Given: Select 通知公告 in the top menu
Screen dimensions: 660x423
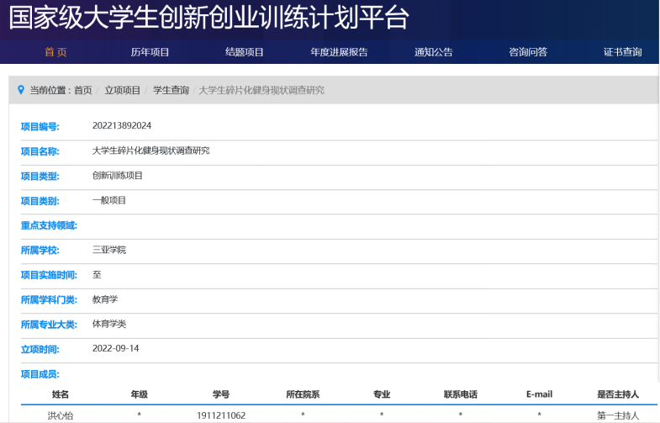Looking at the screenshot, I should 433,52.
